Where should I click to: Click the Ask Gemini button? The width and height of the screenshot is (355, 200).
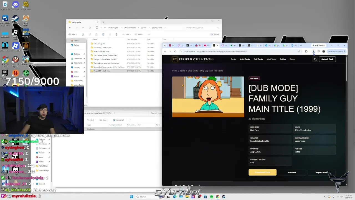pos(318,45)
